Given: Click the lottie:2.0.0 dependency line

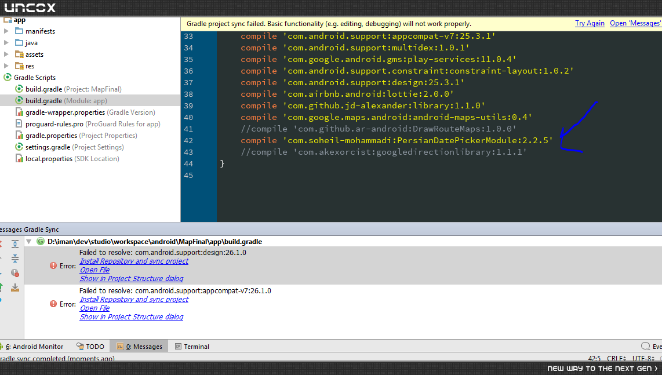Looking at the screenshot, I should pos(347,94).
